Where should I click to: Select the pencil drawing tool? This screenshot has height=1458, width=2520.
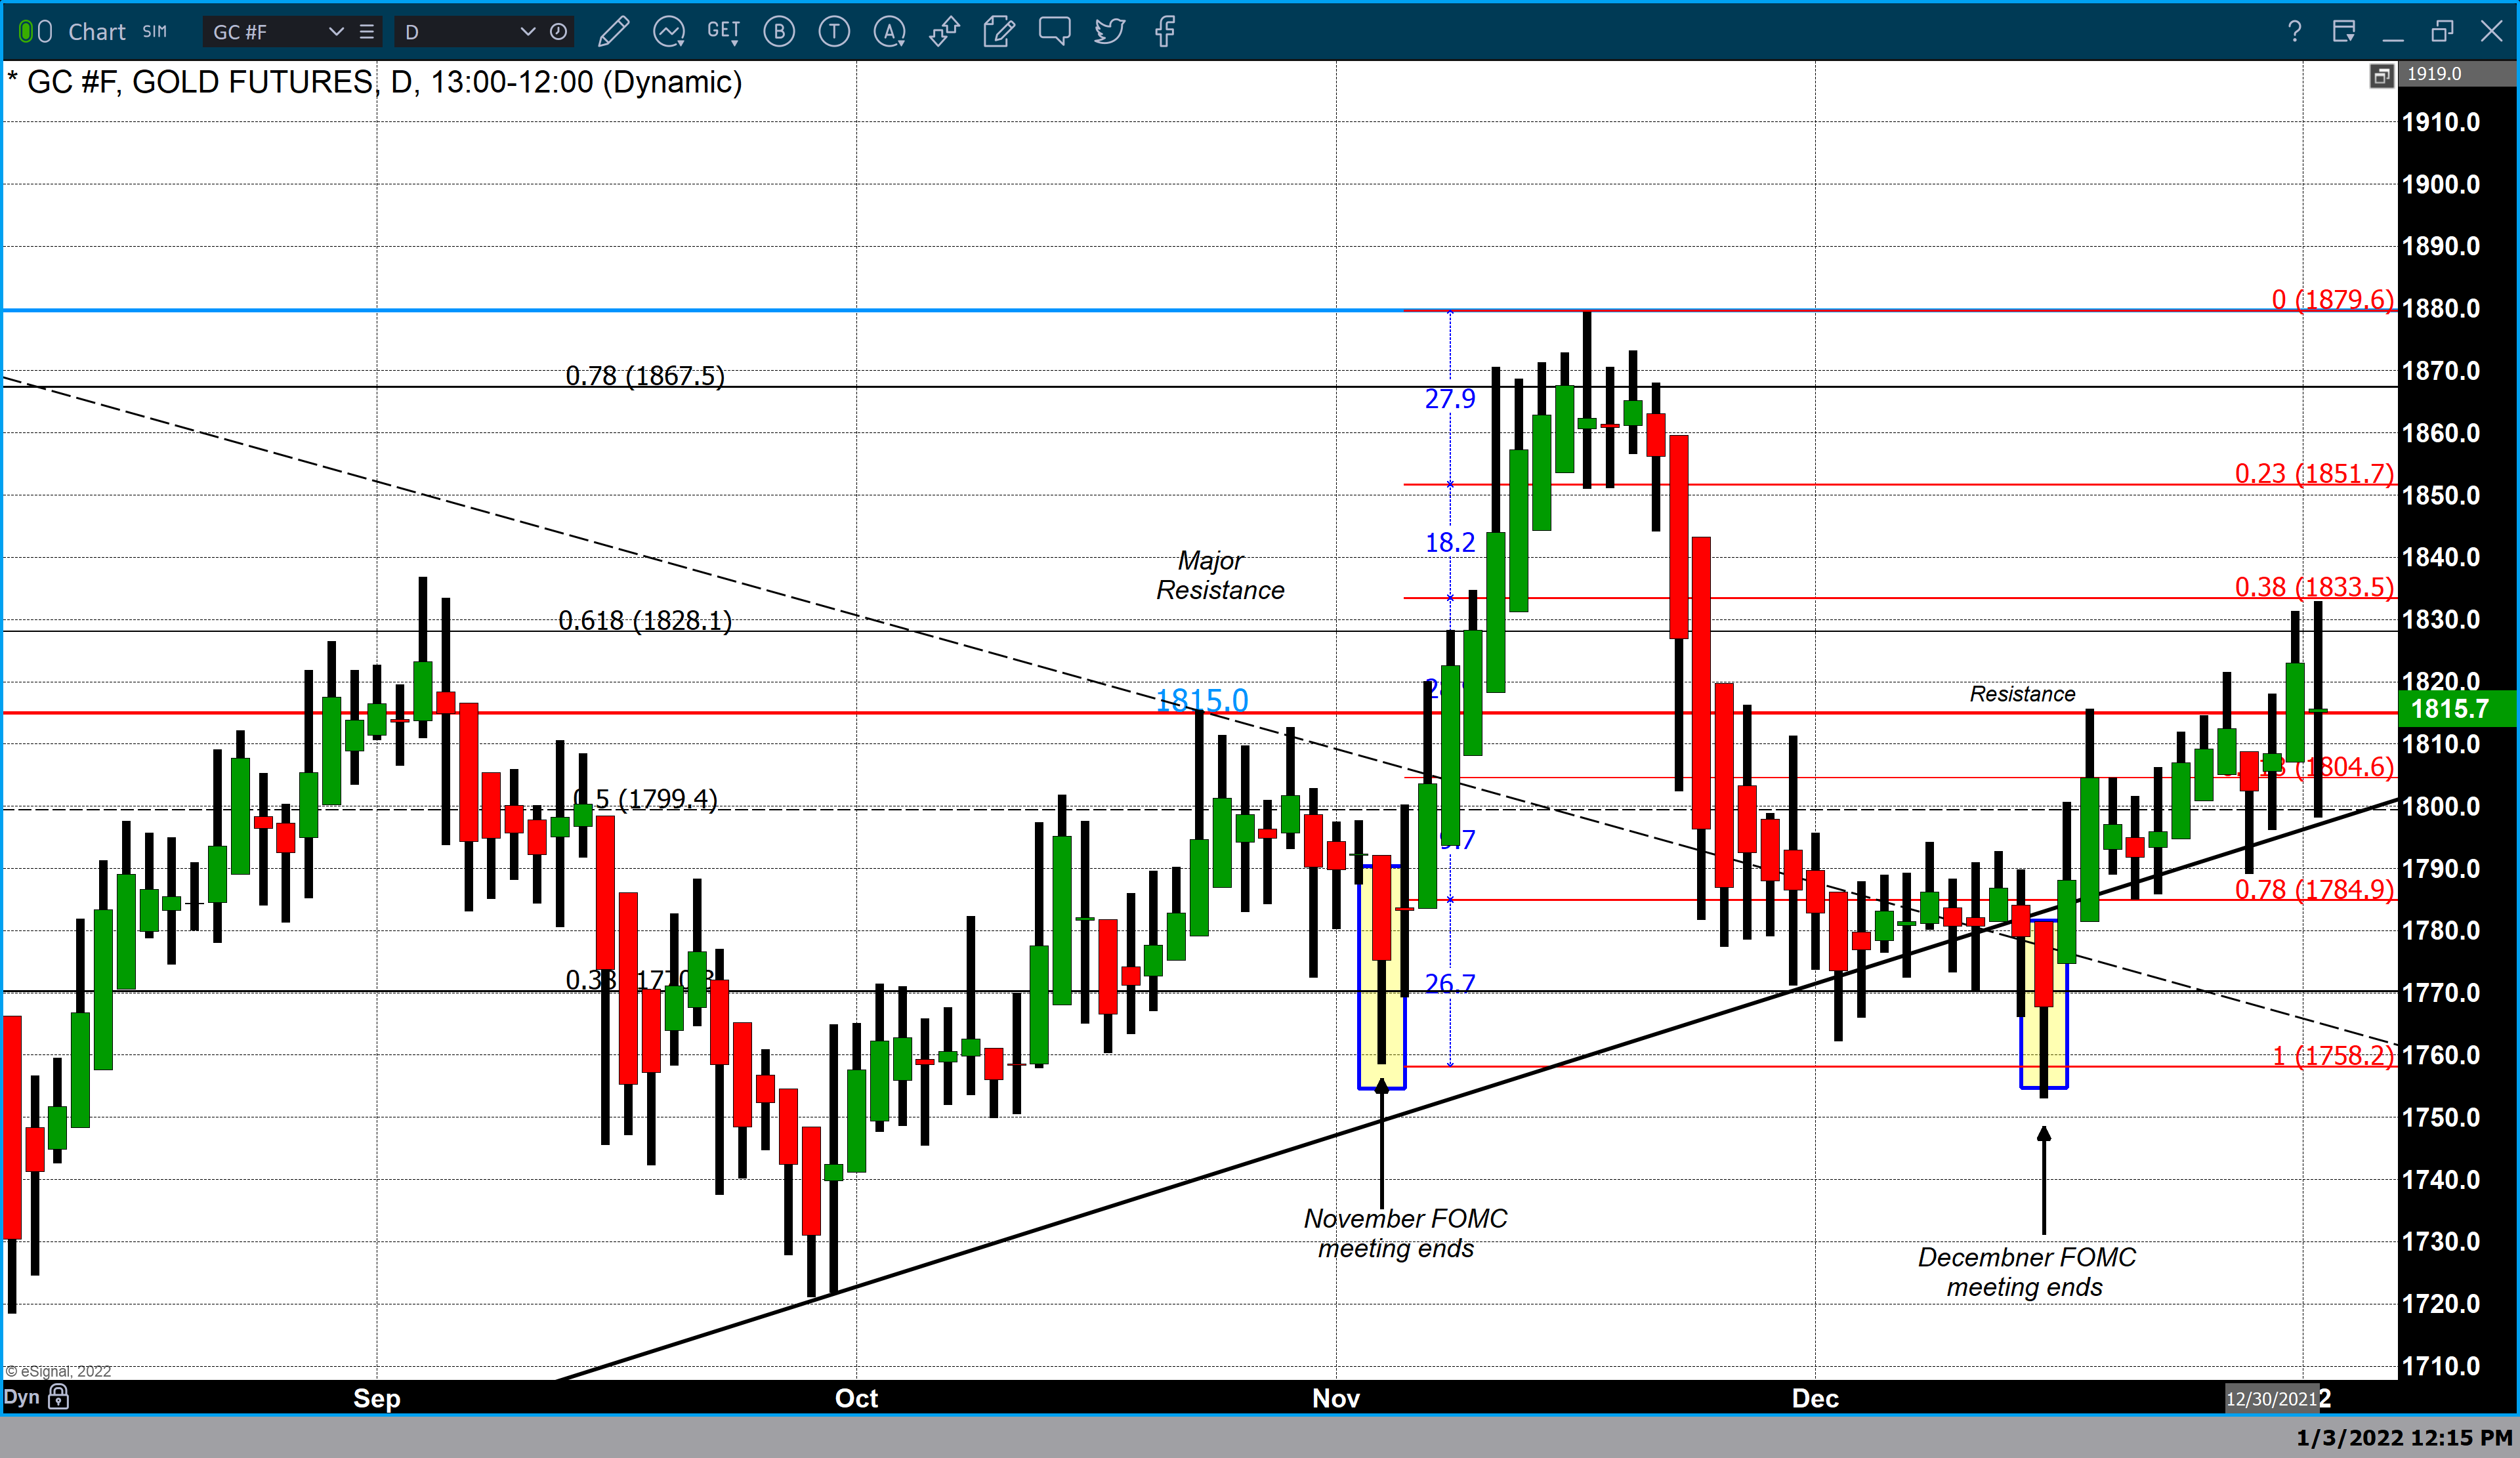click(613, 32)
